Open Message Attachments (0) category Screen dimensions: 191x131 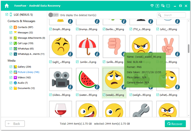(x=31, y=38)
